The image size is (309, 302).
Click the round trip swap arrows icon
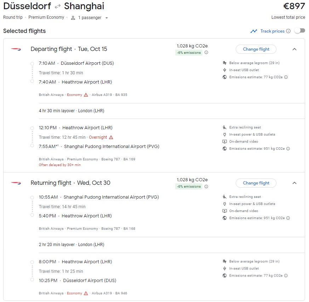pyautogui.click(x=58, y=6)
